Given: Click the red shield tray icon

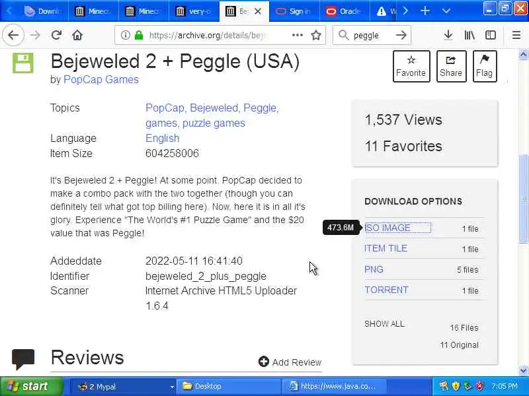Looking at the screenshot, I should [479, 386].
